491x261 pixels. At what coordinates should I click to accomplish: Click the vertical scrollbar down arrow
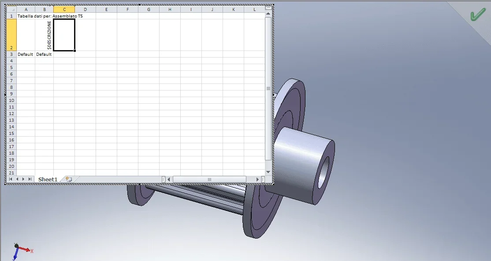tap(268, 172)
